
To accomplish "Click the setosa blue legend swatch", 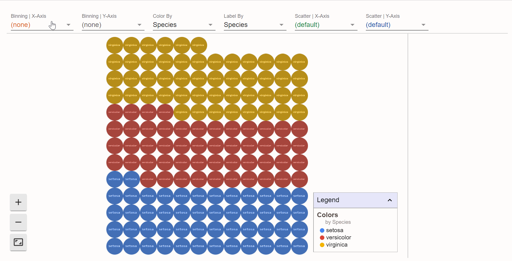I will (x=322, y=230).
